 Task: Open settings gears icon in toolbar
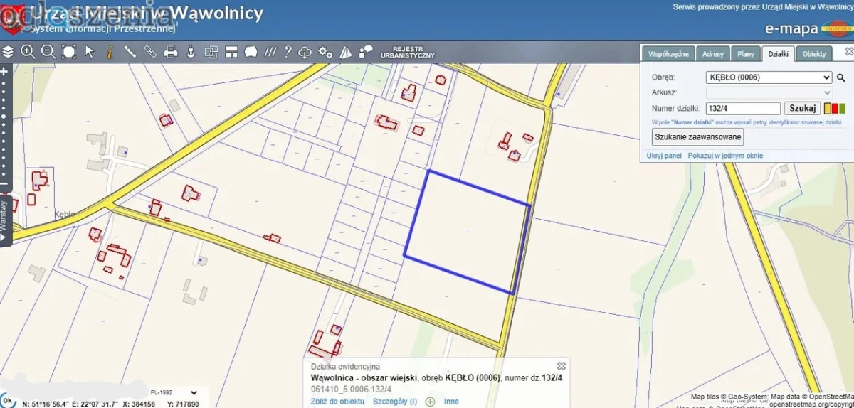(325, 52)
